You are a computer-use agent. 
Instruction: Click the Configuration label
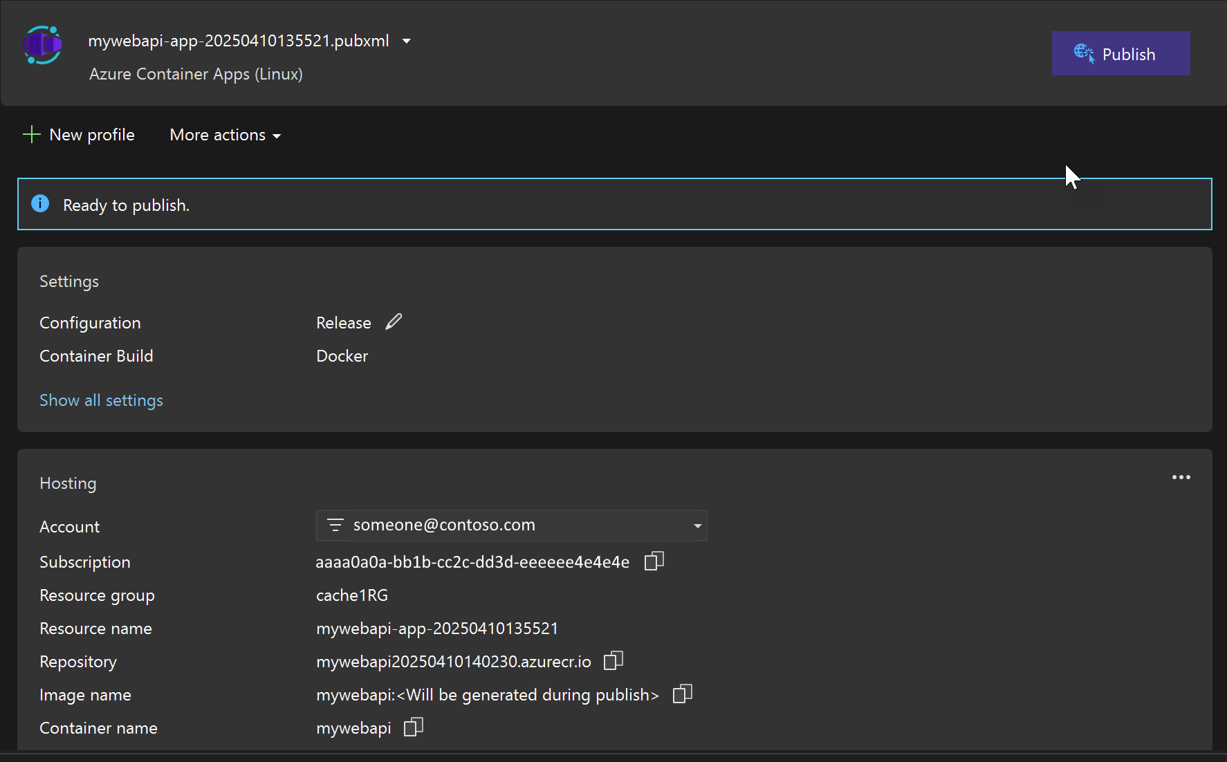click(x=90, y=323)
